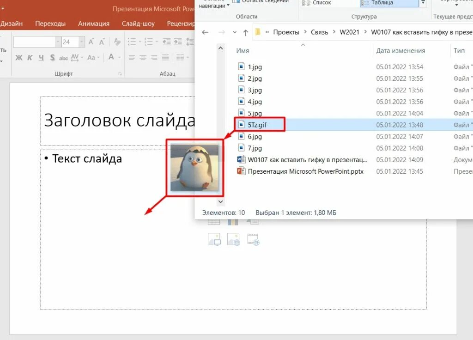Sort files by Тип column
The image size is (473, 340).
click(x=459, y=51)
